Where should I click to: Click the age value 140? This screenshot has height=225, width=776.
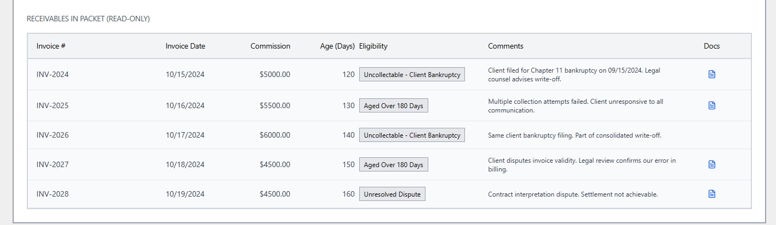[x=348, y=135]
